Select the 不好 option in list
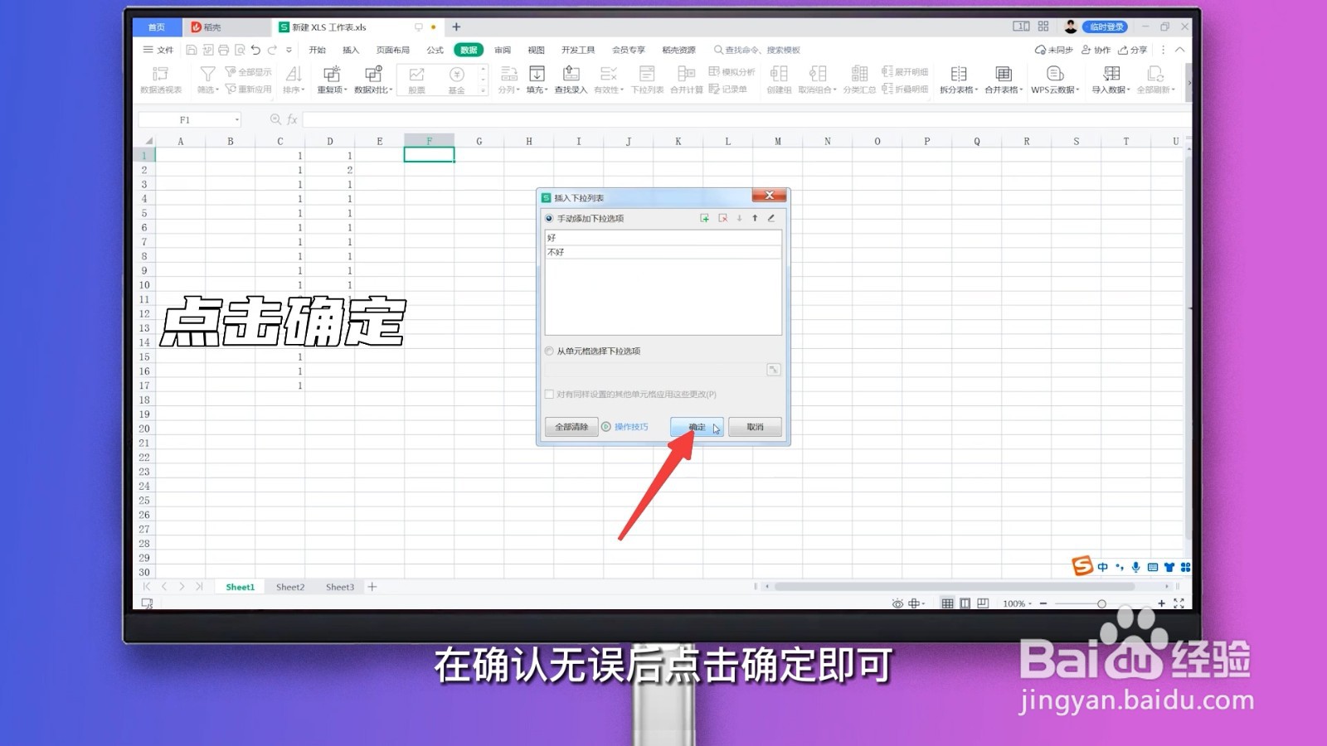Image resolution: width=1327 pixels, height=746 pixels. pos(663,252)
